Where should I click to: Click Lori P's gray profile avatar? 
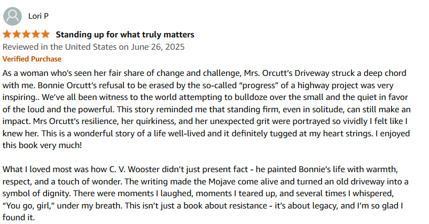pos(13,16)
